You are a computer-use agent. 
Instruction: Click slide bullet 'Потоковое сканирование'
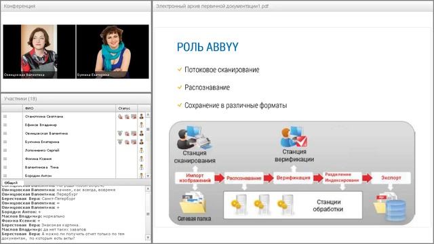tap(222, 70)
